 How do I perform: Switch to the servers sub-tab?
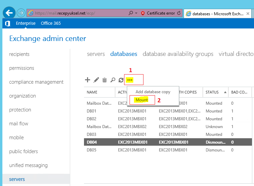click(x=96, y=54)
